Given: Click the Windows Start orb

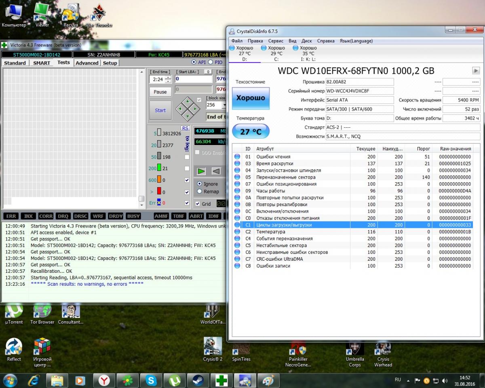Looking at the screenshot, I should (10, 380).
